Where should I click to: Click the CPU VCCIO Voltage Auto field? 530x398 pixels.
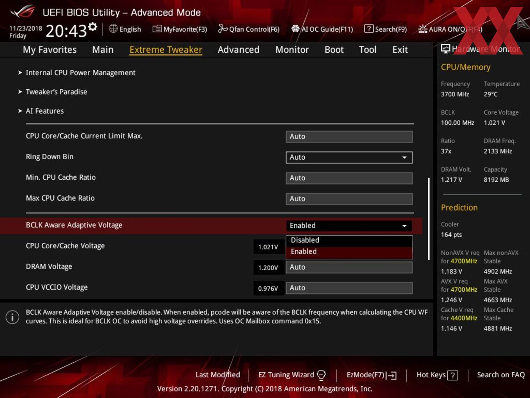tap(349, 288)
